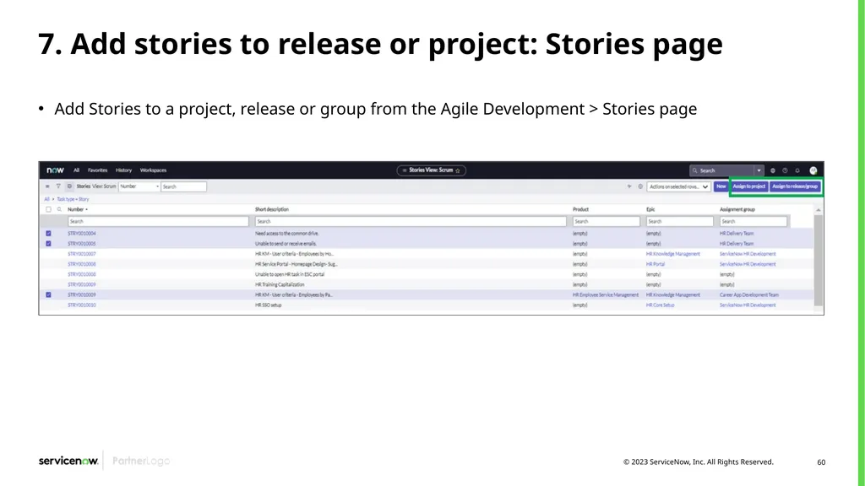Screen dimensions: 865x486
Task: Open the Number field dropdown in toolbar
Action: point(139,186)
